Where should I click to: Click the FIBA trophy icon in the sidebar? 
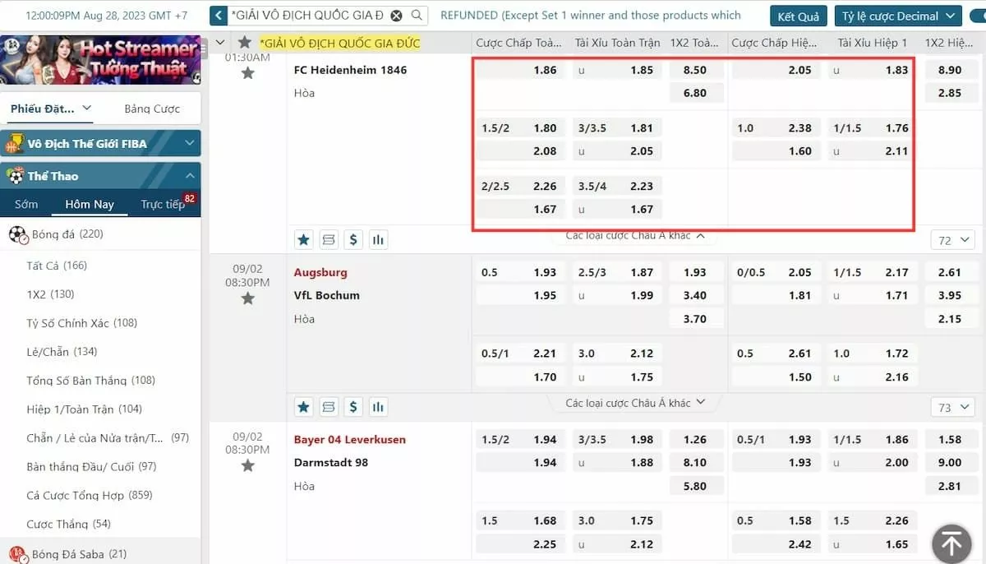14,144
